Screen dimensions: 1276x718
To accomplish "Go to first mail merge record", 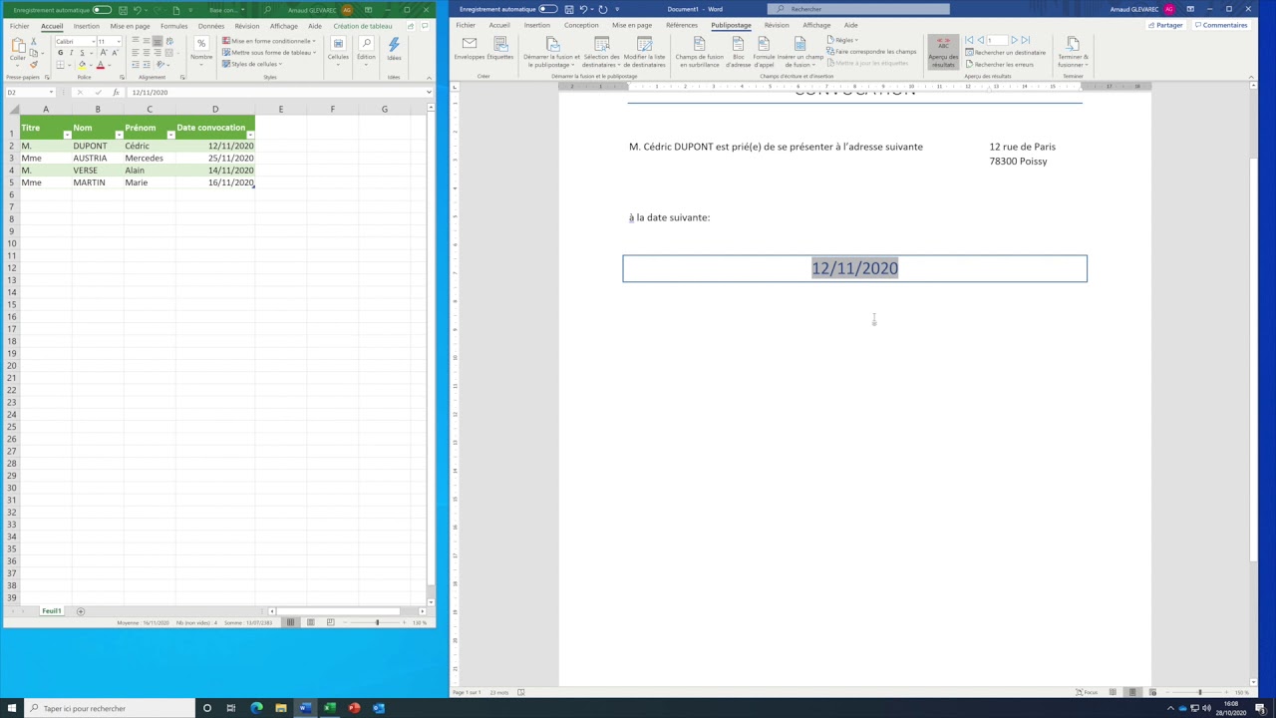I will (x=969, y=40).
